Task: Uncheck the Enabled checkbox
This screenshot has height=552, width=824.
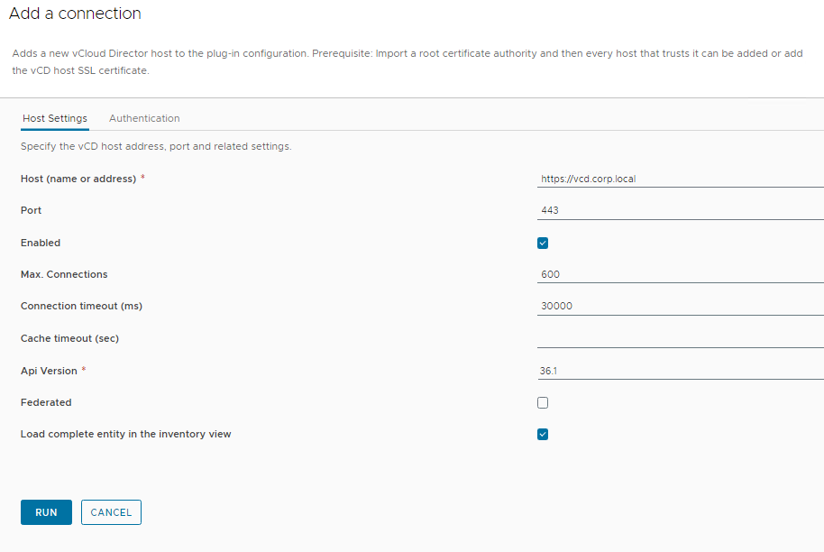Action: [543, 243]
